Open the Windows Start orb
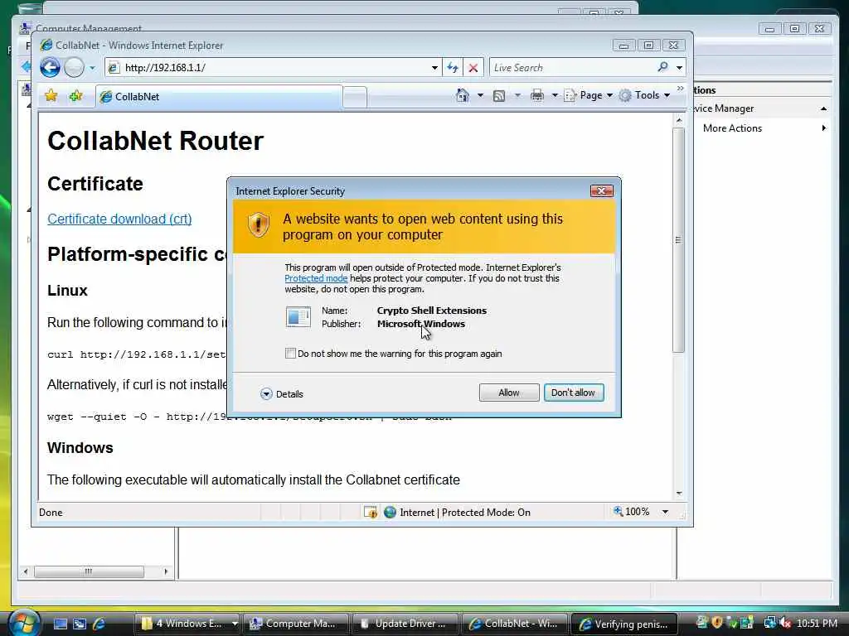Viewport: 849px width, 636px height. coord(24,623)
